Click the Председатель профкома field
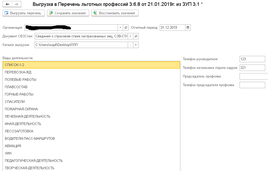The height and width of the screenshot is (171, 268). (x=254, y=76)
